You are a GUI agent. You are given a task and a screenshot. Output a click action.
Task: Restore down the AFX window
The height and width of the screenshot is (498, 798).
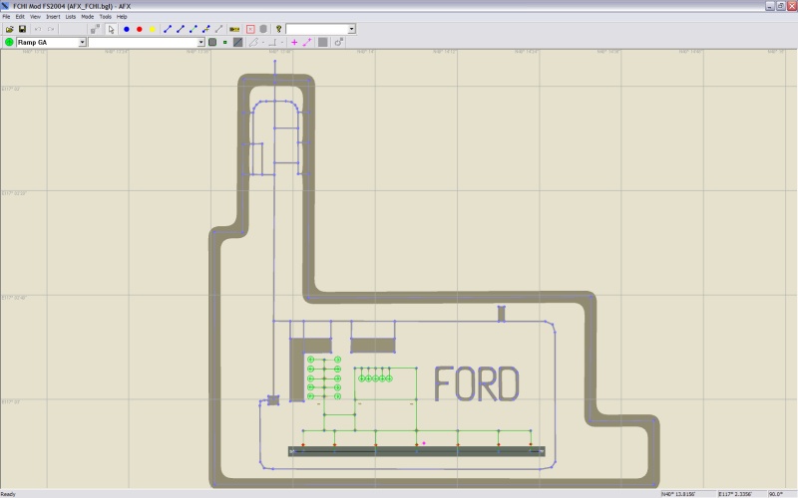tap(781, 6)
